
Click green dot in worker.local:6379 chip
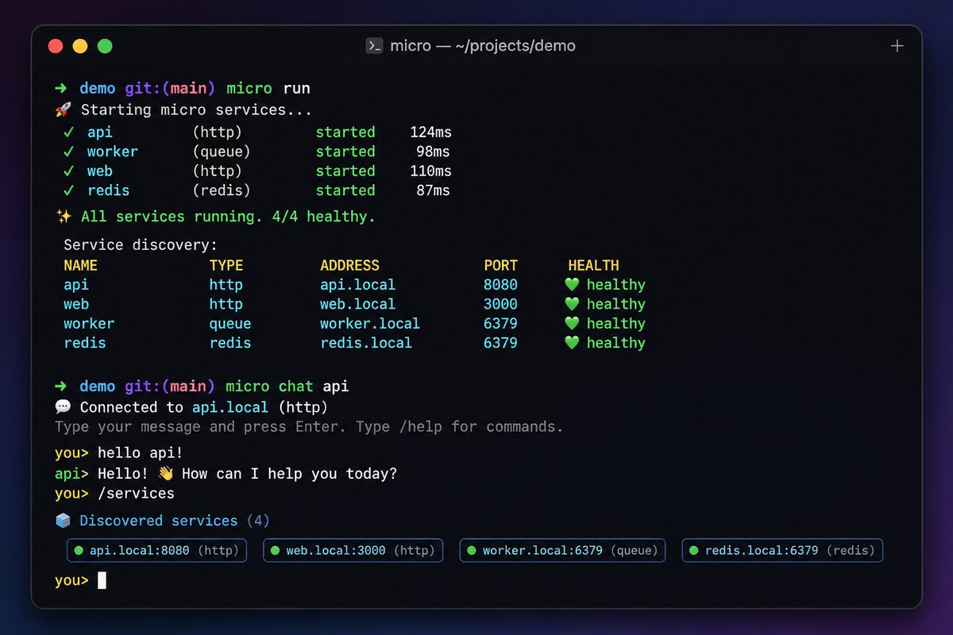tap(472, 550)
